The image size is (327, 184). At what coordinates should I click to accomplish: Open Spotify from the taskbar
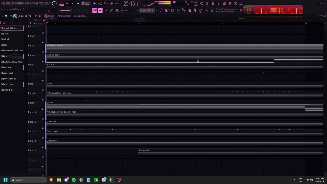(x=74, y=180)
